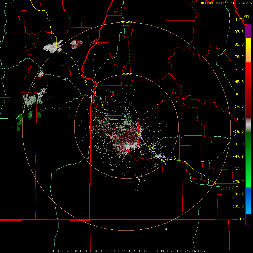This screenshot has width=253, height=253.
Task: Click the -0.9 scale value
Action: click(x=239, y=119)
